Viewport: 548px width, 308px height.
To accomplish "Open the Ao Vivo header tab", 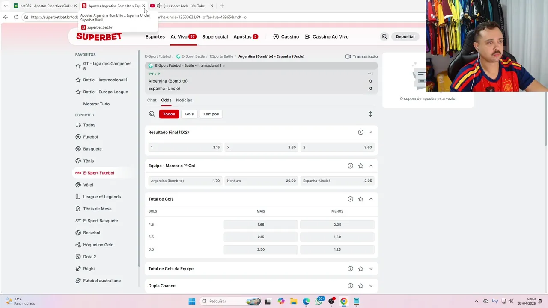I will coord(183,36).
